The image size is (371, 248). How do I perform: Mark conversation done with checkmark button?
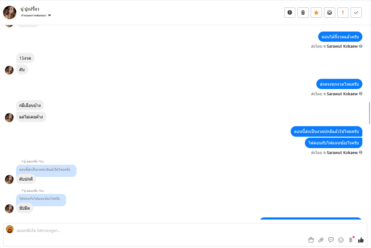(x=356, y=12)
